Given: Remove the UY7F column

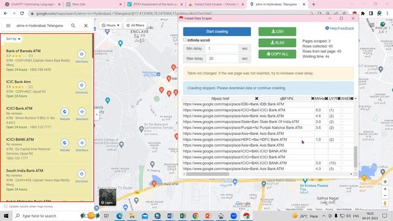Looking at the screenshot, I should point(339,99).
